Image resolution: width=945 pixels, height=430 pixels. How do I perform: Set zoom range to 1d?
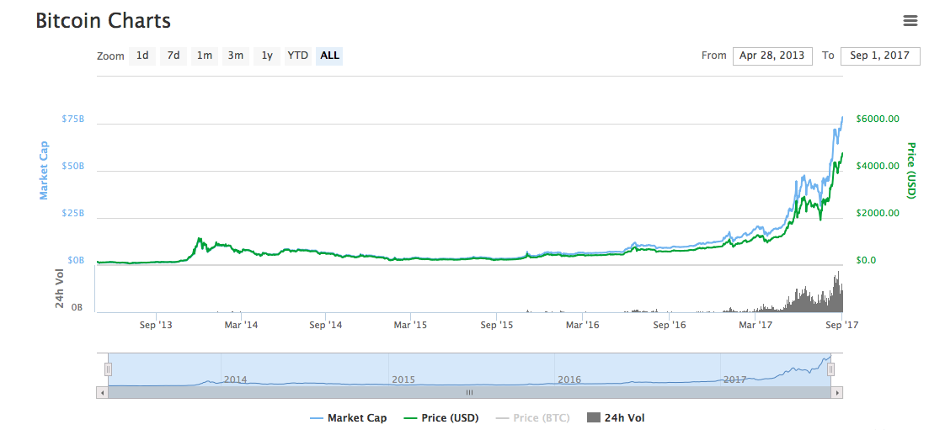[x=142, y=56]
